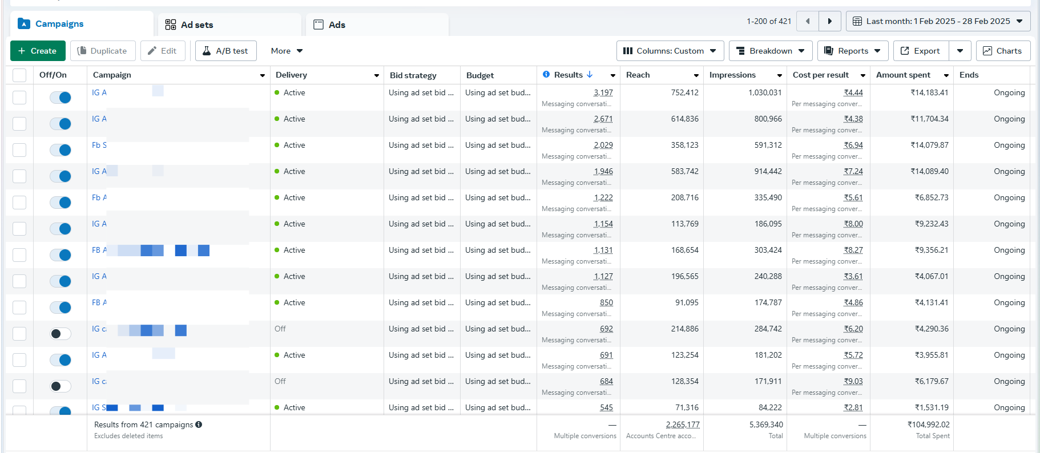Open the results value 3,197
This screenshot has width=1040, height=453.
tap(603, 92)
